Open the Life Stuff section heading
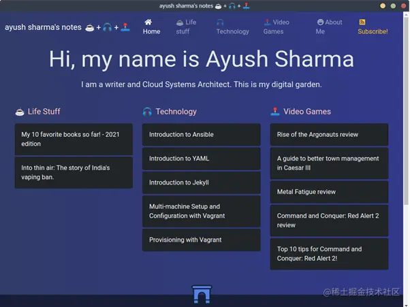 pos(44,112)
